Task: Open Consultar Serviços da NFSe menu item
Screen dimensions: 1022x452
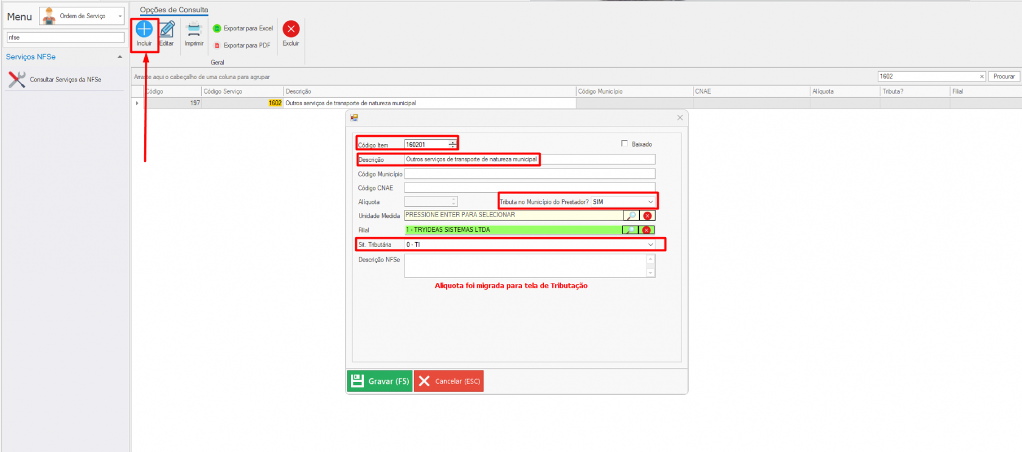Action: pyautogui.click(x=65, y=80)
